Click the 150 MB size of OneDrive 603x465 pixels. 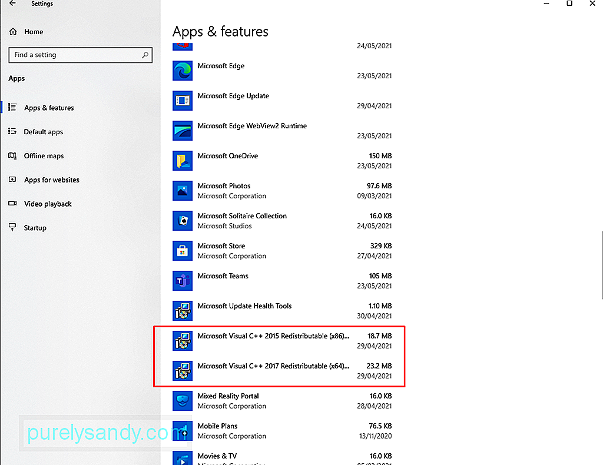380,155
